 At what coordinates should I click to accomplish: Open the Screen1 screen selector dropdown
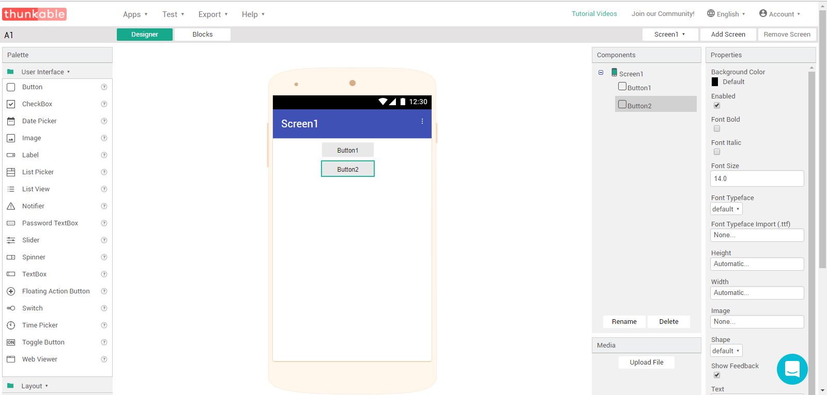[669, 35]
